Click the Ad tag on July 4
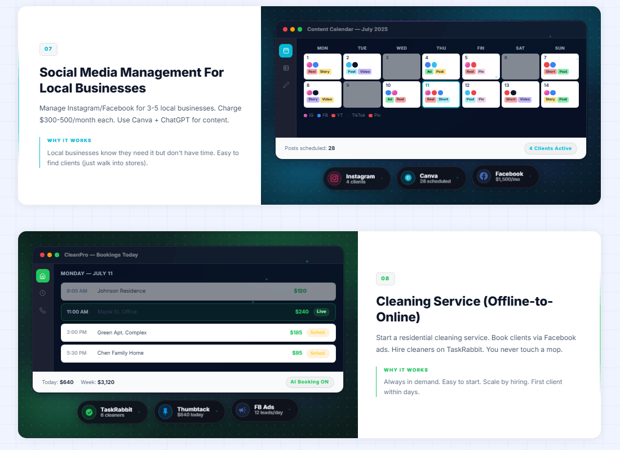This screenshot has height=450, width=620. (x=429, y=72)
